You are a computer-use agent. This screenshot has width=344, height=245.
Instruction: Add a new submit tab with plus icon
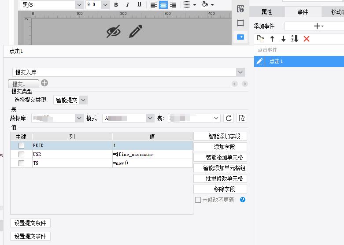pos(44,83)
